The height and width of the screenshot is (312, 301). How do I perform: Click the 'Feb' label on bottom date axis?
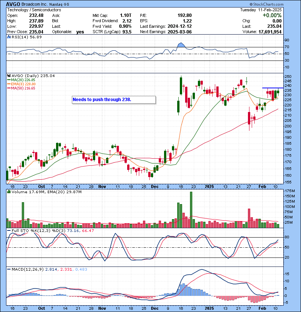[x=262, y=308]
